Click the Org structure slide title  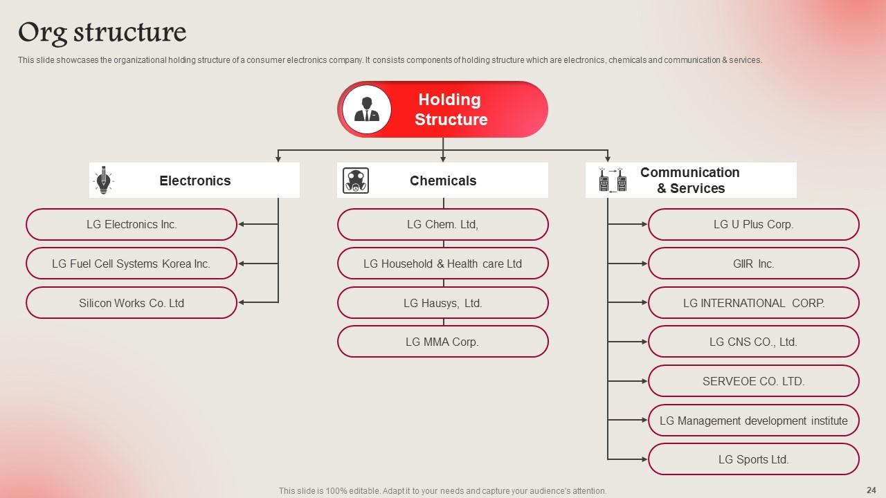pyautogui.click(x=102, y=33)
